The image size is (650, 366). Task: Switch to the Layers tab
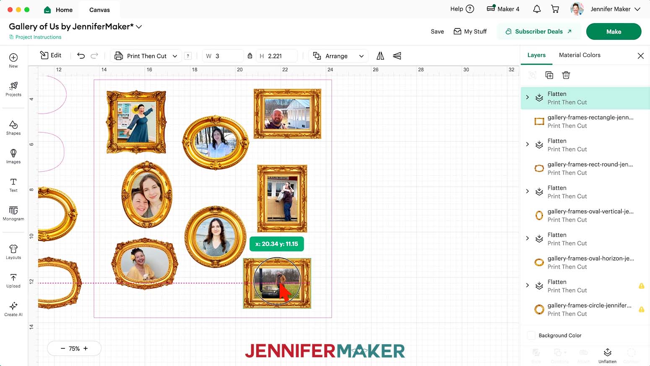coord(536,55)
